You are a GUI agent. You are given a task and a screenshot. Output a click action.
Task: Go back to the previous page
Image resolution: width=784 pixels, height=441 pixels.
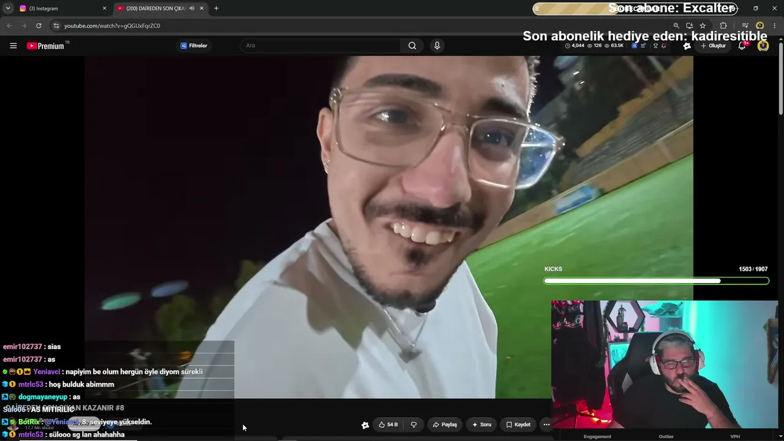click(9, 26)
